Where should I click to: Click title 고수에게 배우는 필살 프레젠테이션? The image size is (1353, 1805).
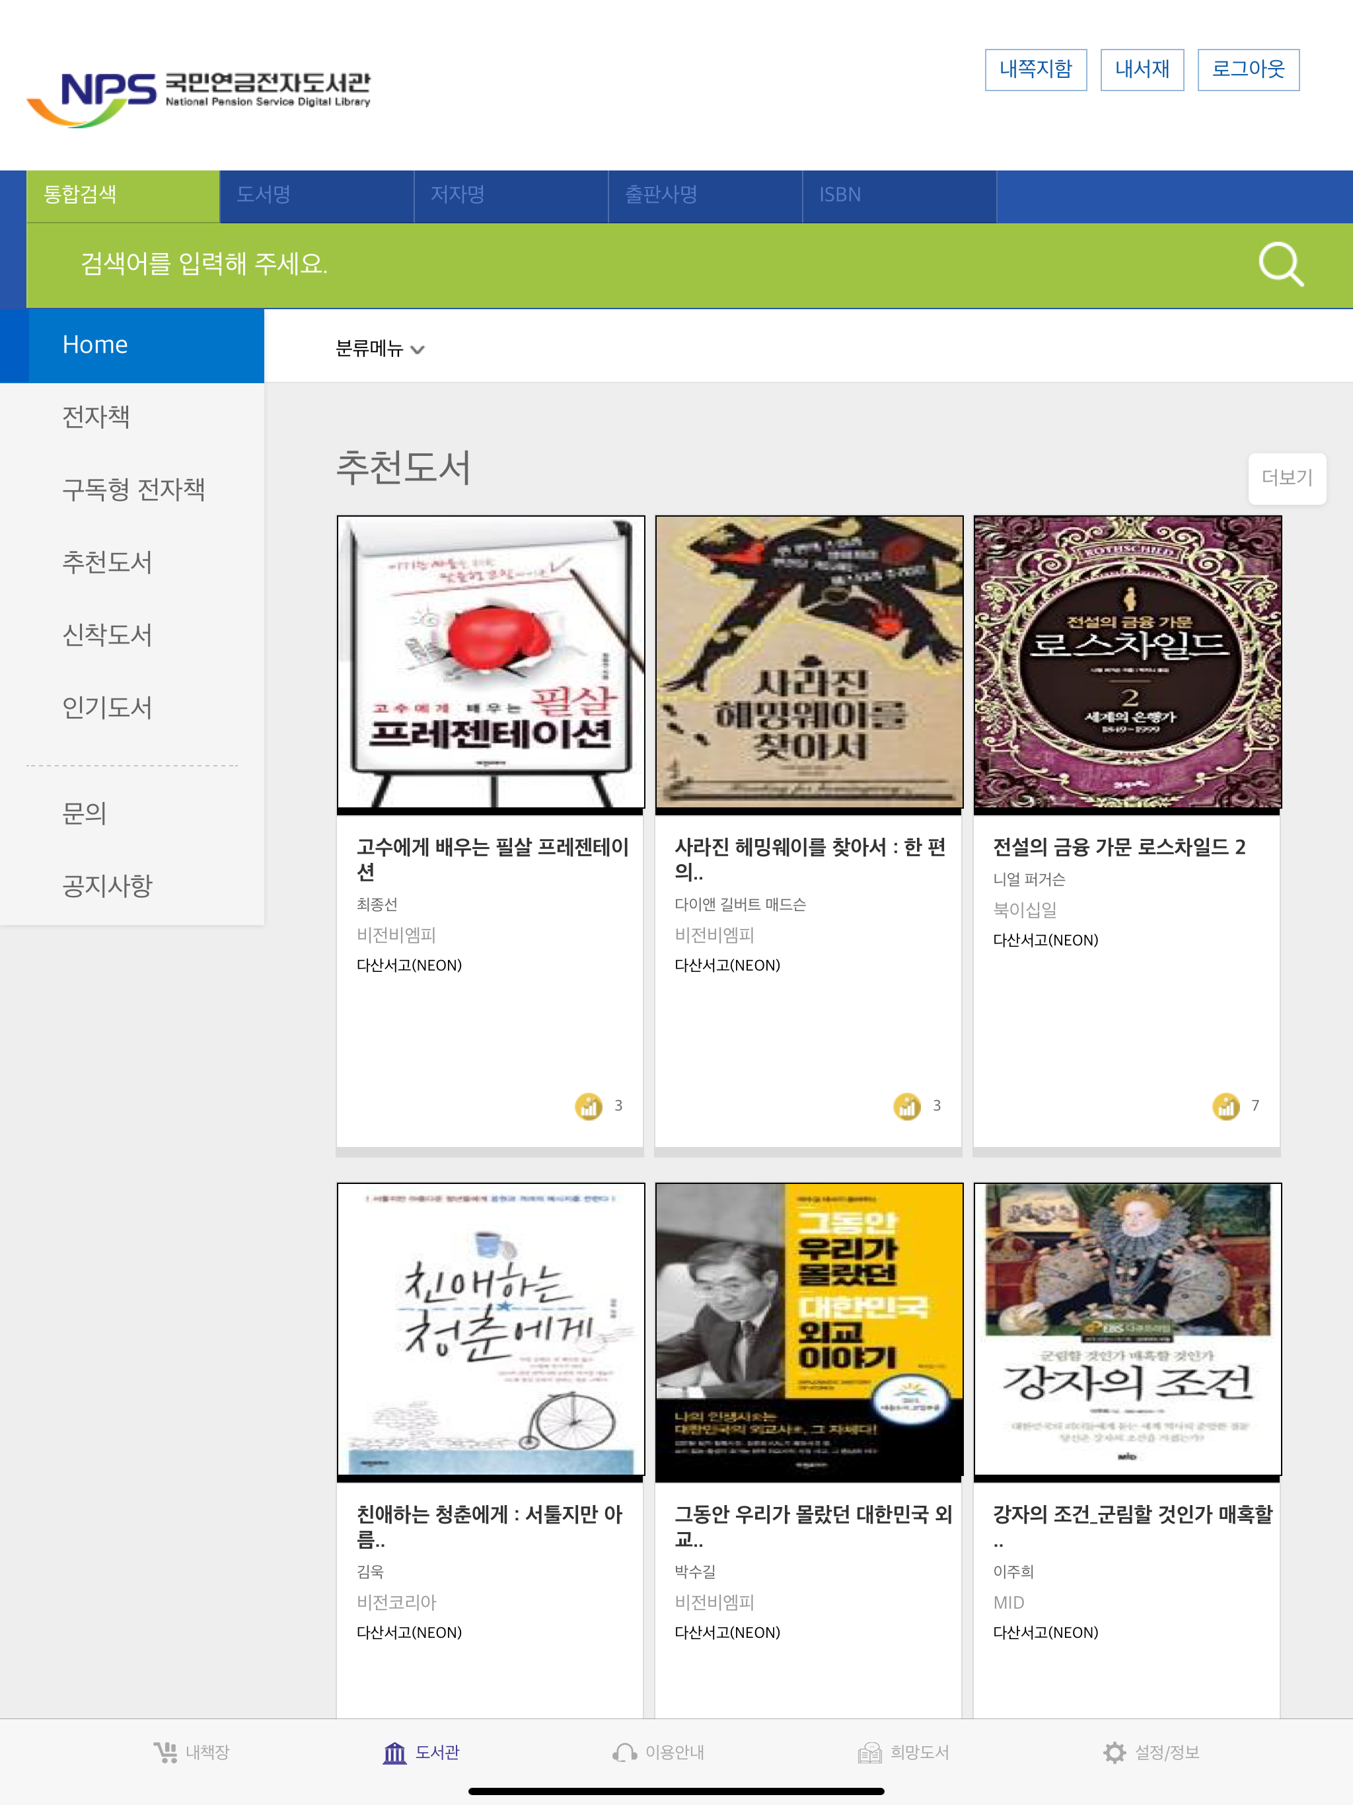[x=493, y=860]
